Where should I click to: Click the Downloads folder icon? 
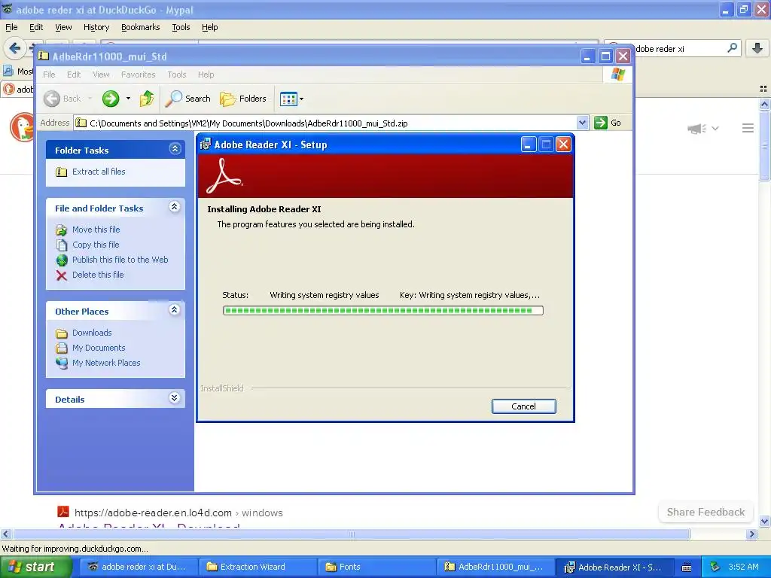coord(62,333)
